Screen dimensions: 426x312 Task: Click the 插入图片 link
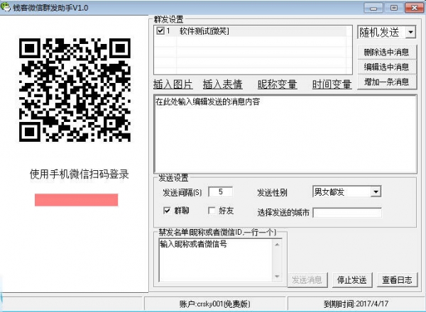pos(173,84)
